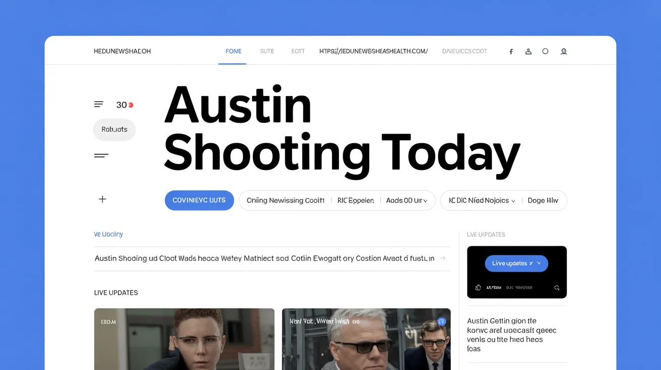Click the red notification dot next to 30
The width and height of the screenshot is (661, 370).
point(130,105)
